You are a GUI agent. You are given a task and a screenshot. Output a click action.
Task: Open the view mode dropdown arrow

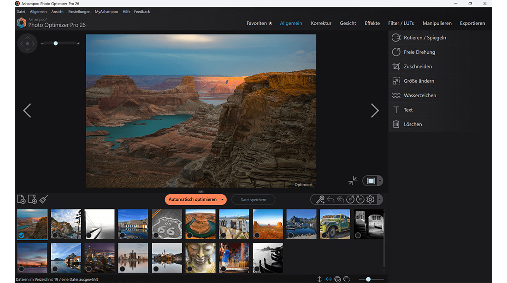[380, 181]
